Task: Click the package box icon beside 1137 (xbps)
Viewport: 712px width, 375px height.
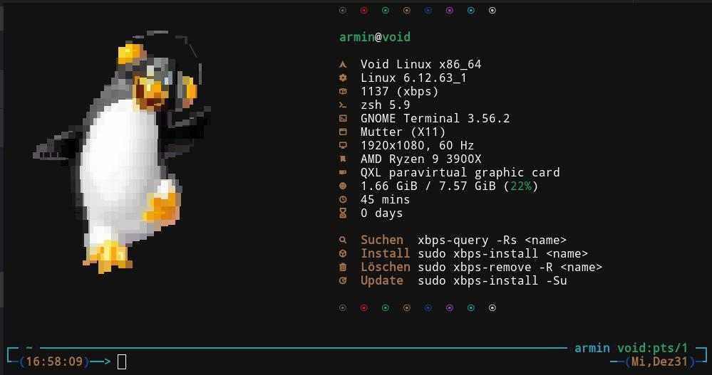Action: tap(343, 91)
